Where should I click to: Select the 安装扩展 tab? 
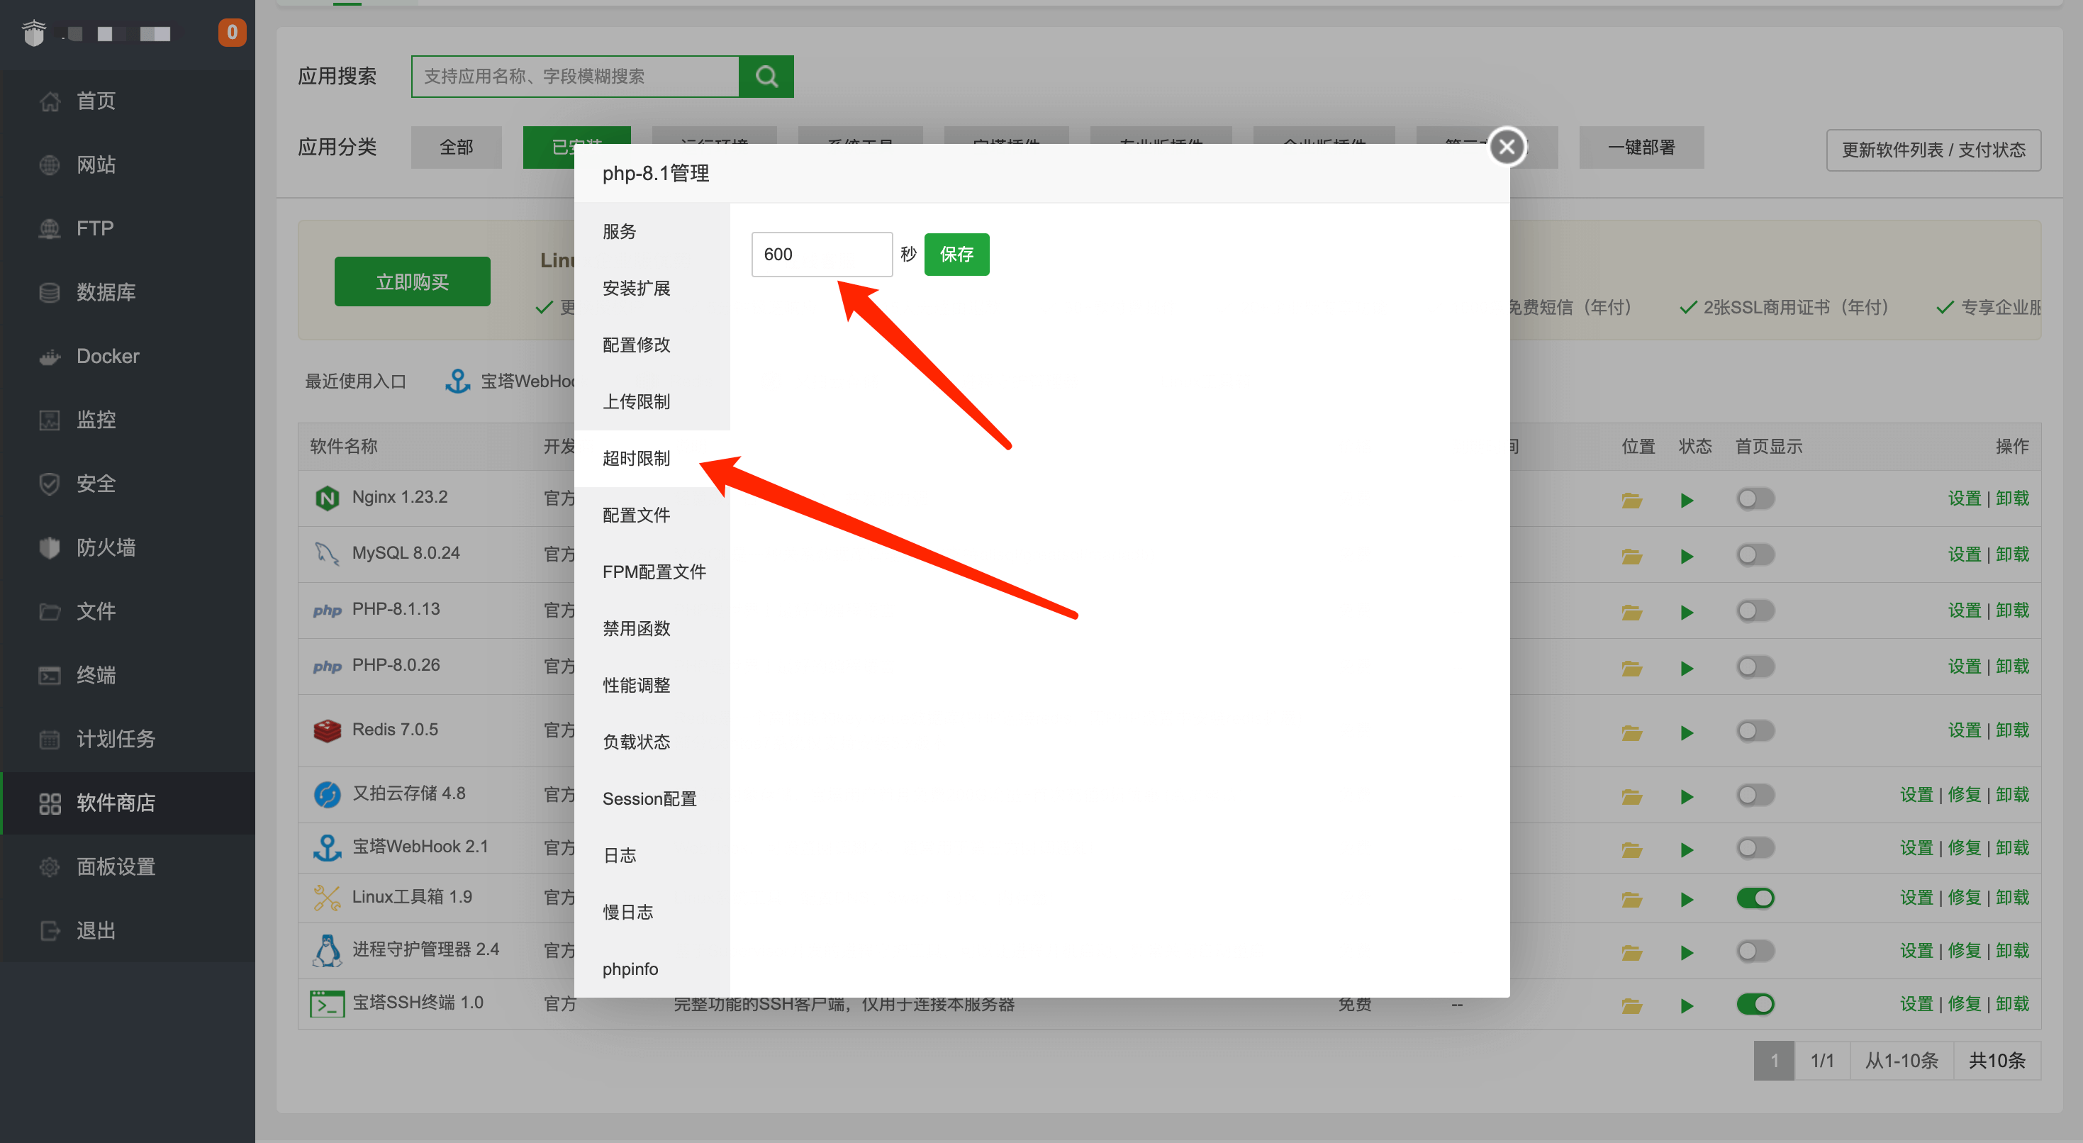tap(652, 288)
